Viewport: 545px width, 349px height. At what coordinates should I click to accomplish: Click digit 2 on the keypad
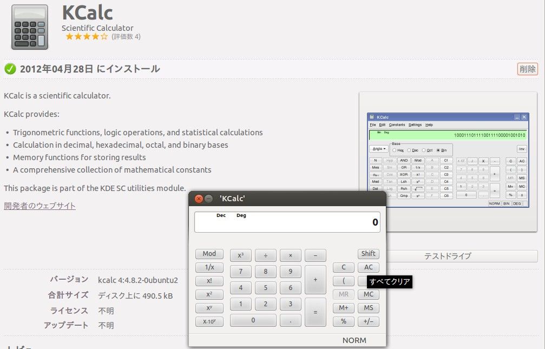coord(266,304)
